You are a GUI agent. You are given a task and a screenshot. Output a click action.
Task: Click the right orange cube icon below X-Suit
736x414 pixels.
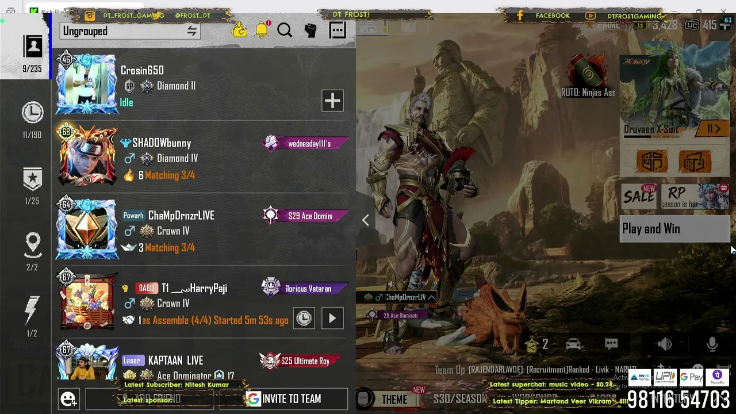click(x=695, y=161)
